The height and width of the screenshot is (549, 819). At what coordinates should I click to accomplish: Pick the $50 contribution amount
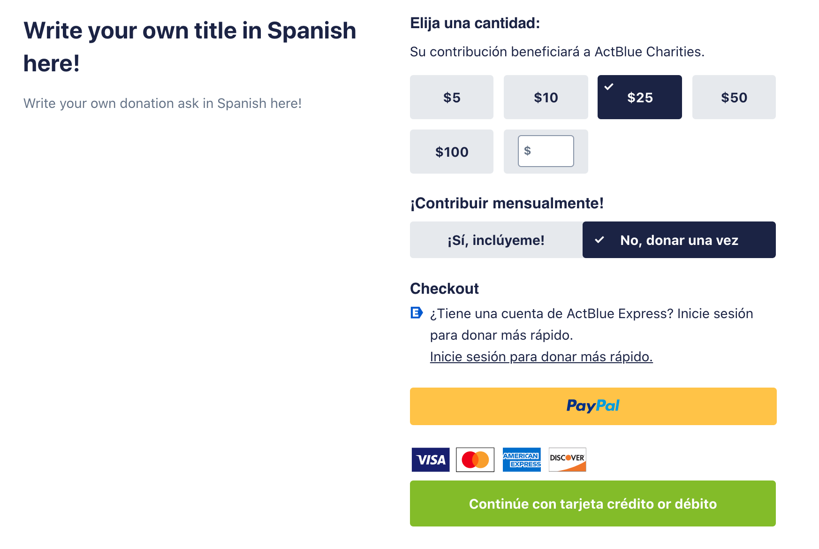(734, 97)
